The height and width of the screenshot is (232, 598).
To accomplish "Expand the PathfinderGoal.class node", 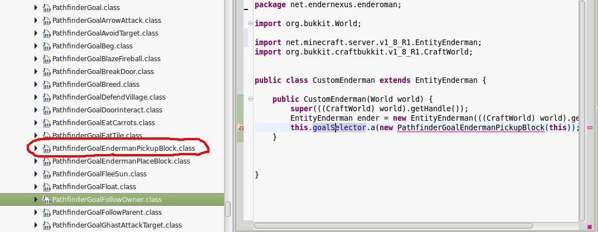I will click(x=36, y=7).
